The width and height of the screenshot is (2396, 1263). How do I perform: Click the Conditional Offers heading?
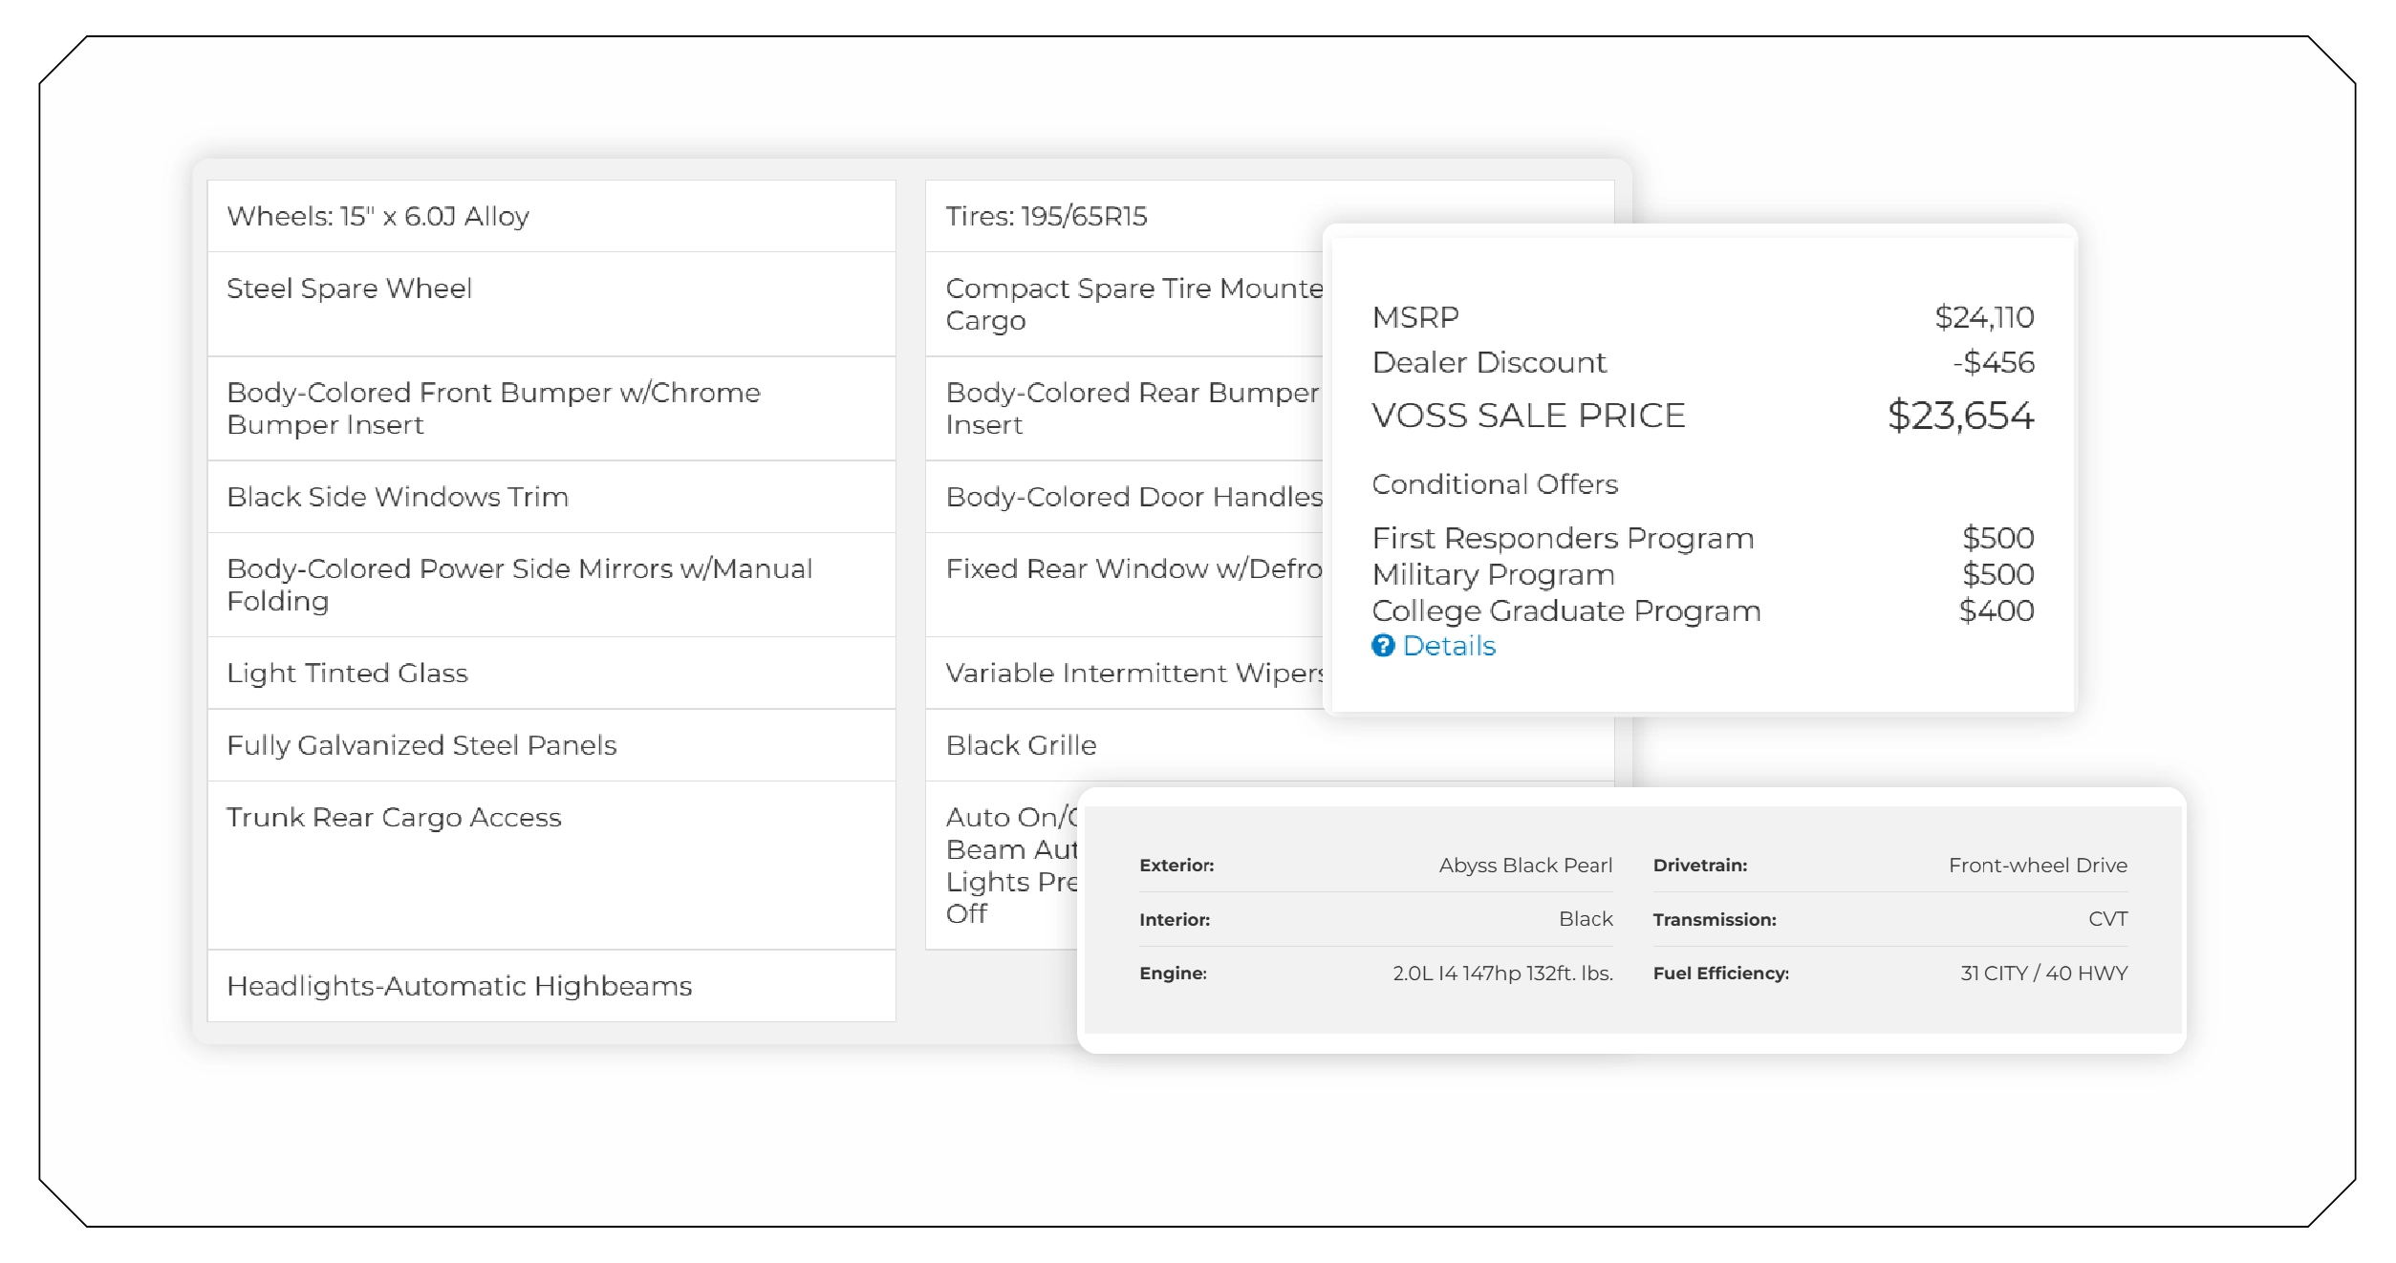(x=1495, y=484)
